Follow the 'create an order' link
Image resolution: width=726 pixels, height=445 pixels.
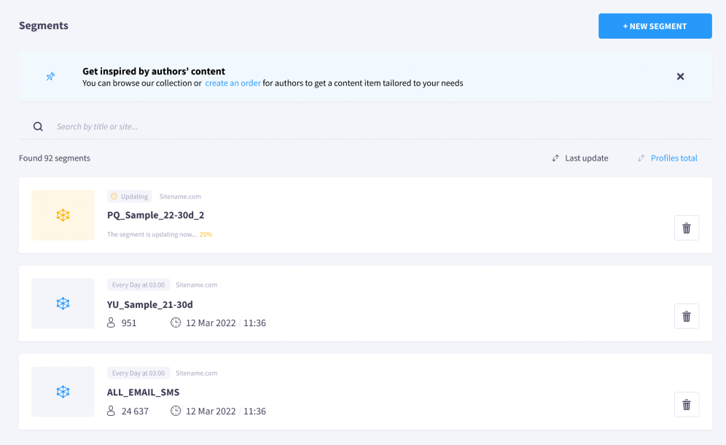233,83
